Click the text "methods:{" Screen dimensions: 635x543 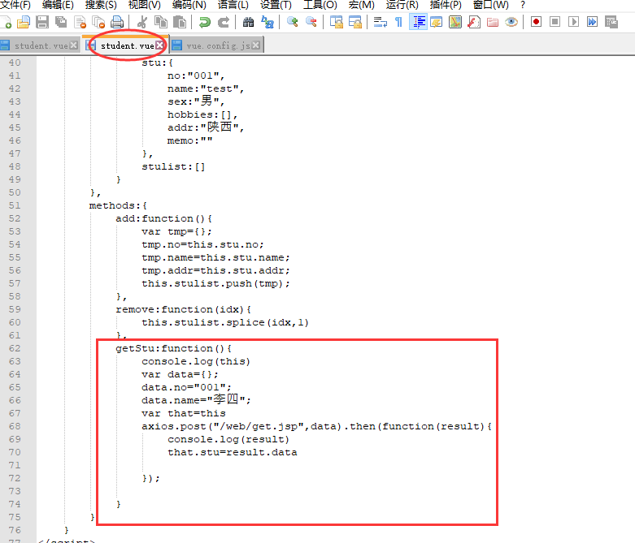point(118,205)
